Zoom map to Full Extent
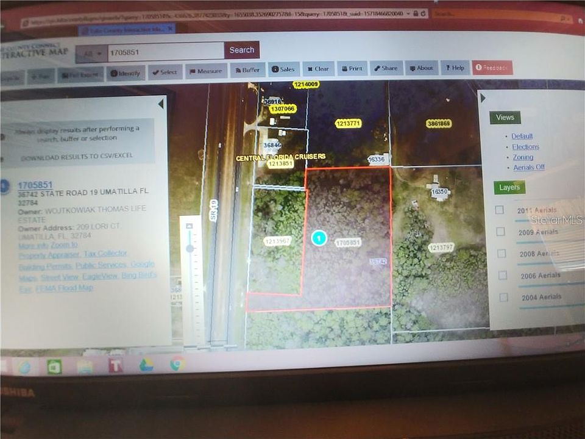The height and width of the screenshot is (439, 585). point(80,75)
